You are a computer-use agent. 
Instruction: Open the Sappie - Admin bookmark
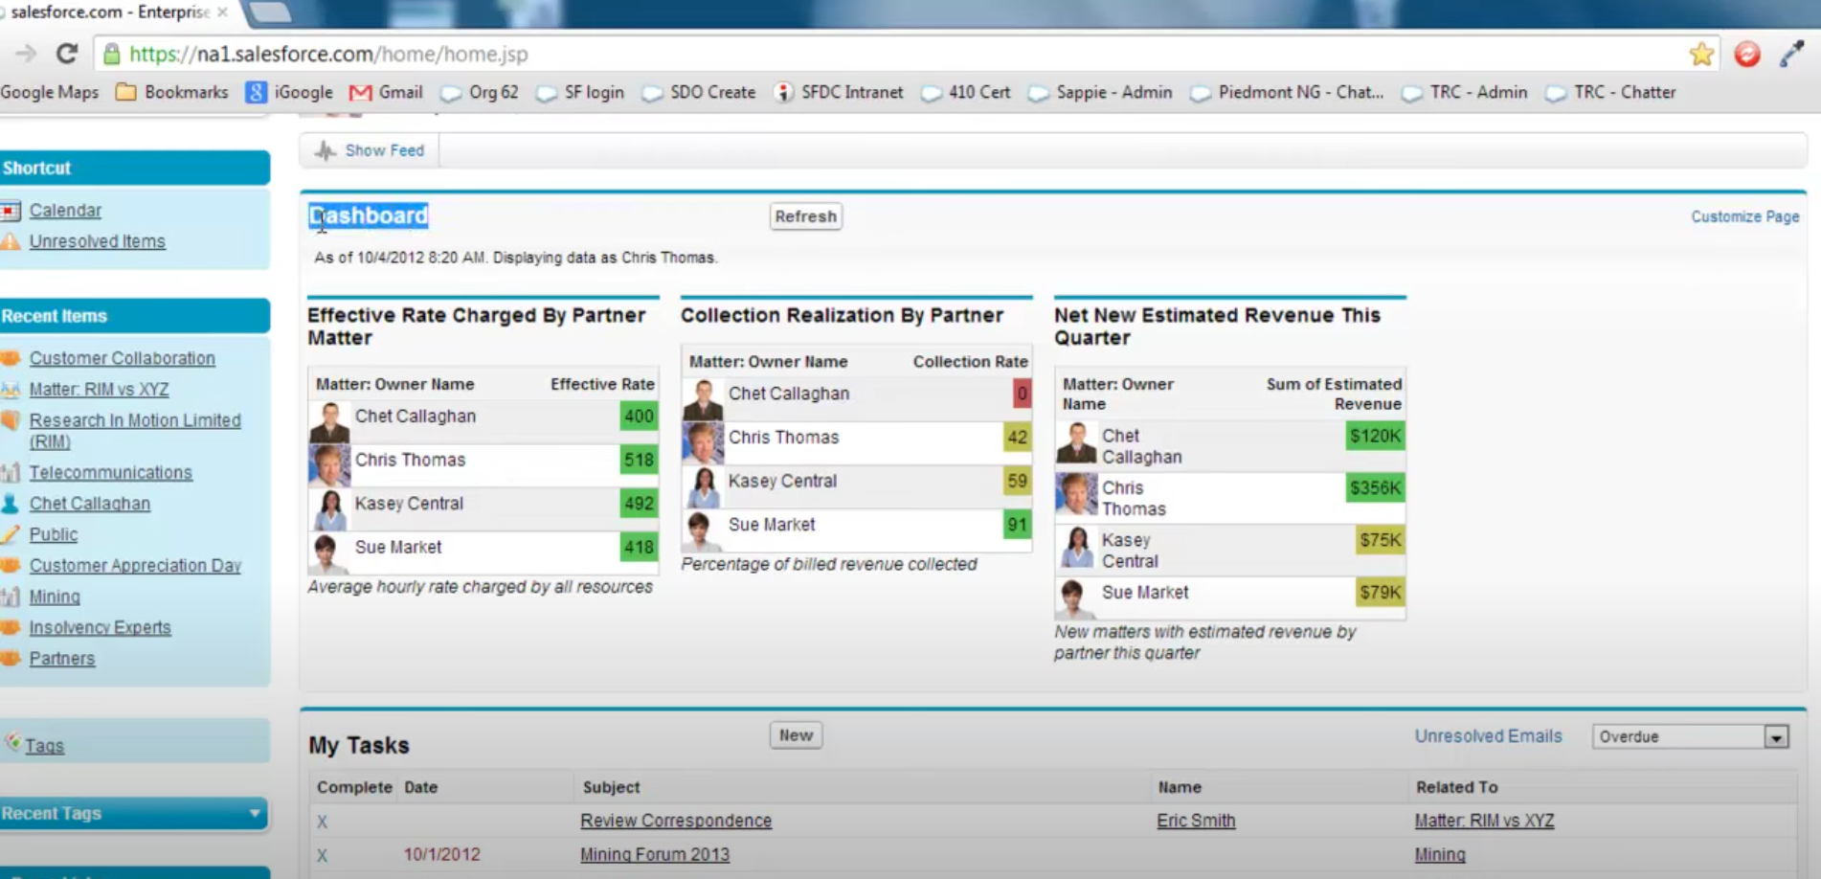(x=1100, y=92)
